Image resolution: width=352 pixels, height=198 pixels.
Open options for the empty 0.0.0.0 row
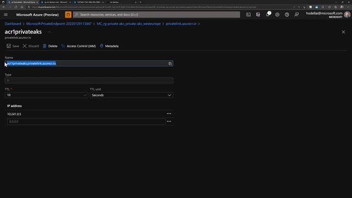pos(169,121)
